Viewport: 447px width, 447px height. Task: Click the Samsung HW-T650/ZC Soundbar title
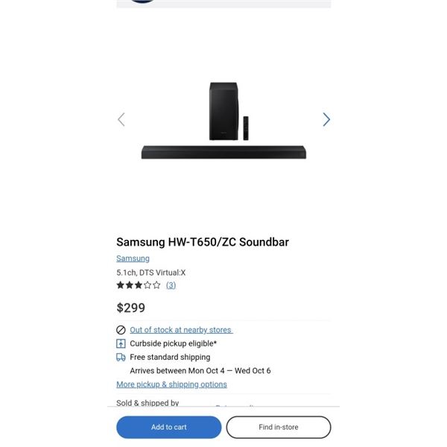click(x=203, y=241)
